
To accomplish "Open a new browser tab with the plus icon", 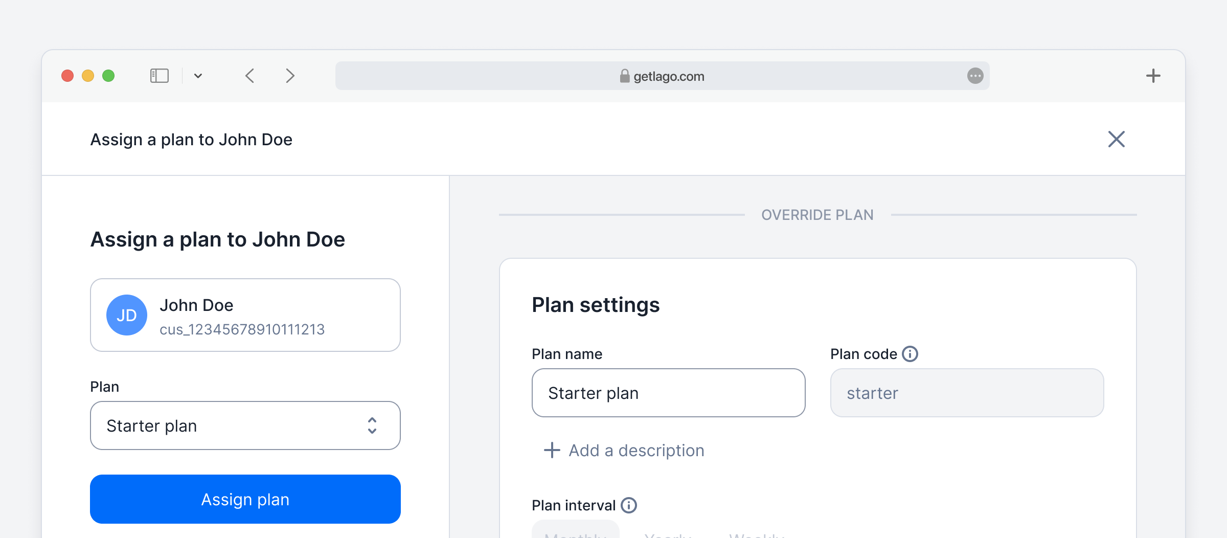I will (x=1153, y=76).
